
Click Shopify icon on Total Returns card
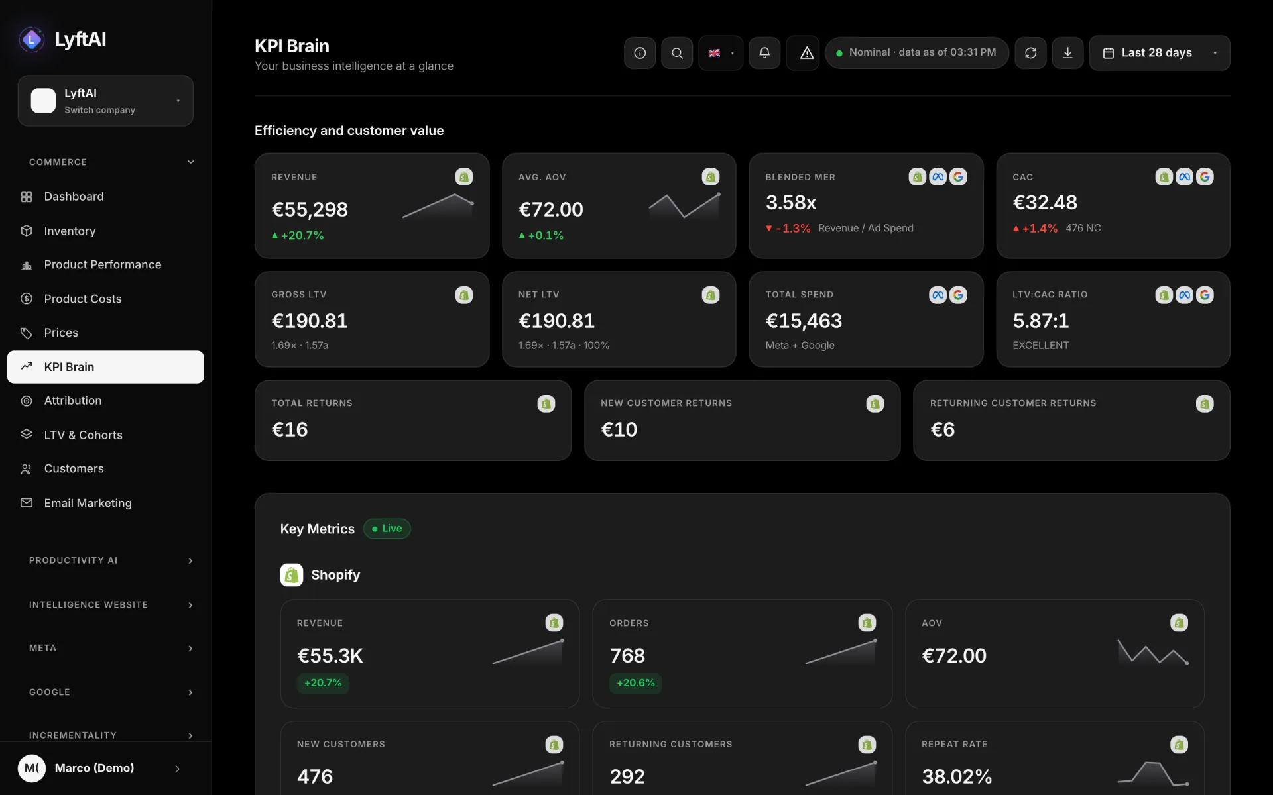(x=546, y=404)
